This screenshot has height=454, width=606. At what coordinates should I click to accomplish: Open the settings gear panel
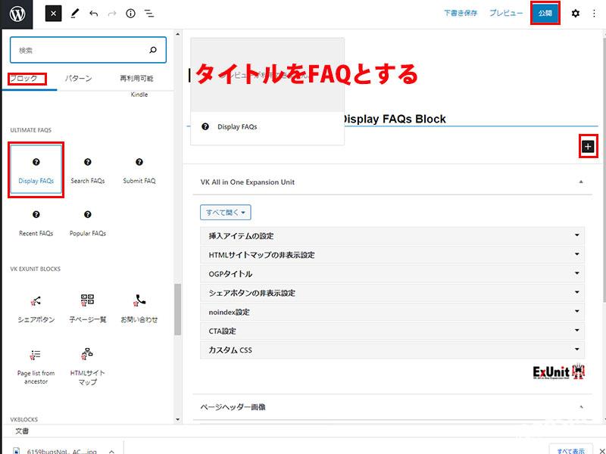point(575,14)
